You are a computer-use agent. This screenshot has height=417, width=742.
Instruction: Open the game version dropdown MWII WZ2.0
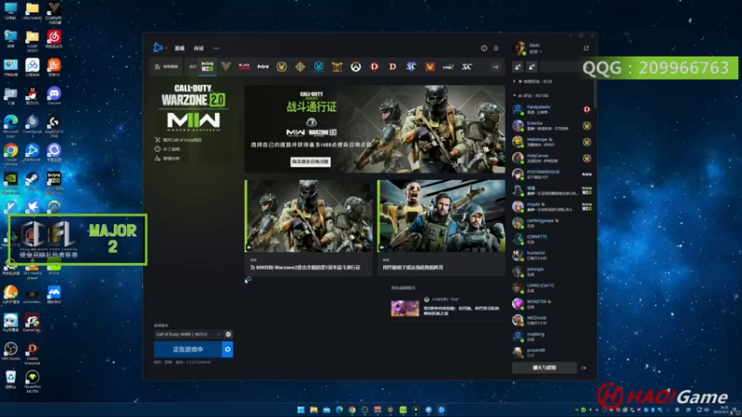tap(188, 335)
